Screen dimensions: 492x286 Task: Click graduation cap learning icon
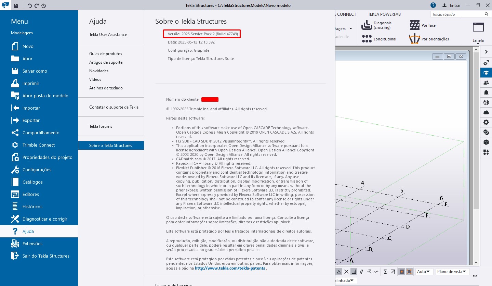click(x=486, y=73)
